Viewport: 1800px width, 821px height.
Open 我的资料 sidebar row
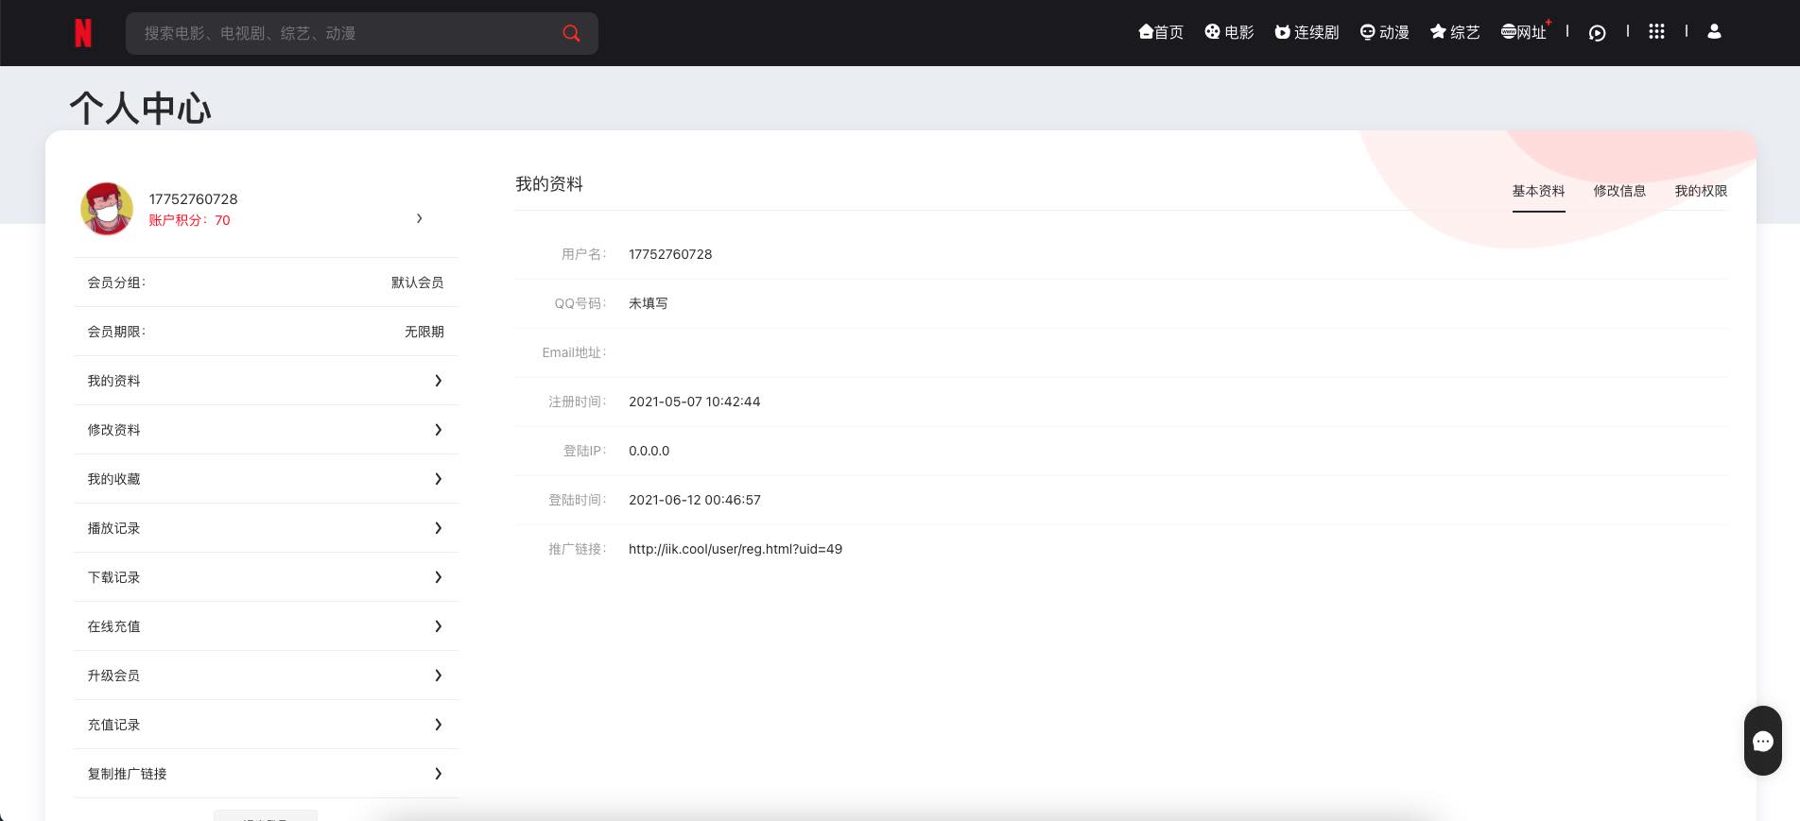pyautogui.click(x=266, y=381)
